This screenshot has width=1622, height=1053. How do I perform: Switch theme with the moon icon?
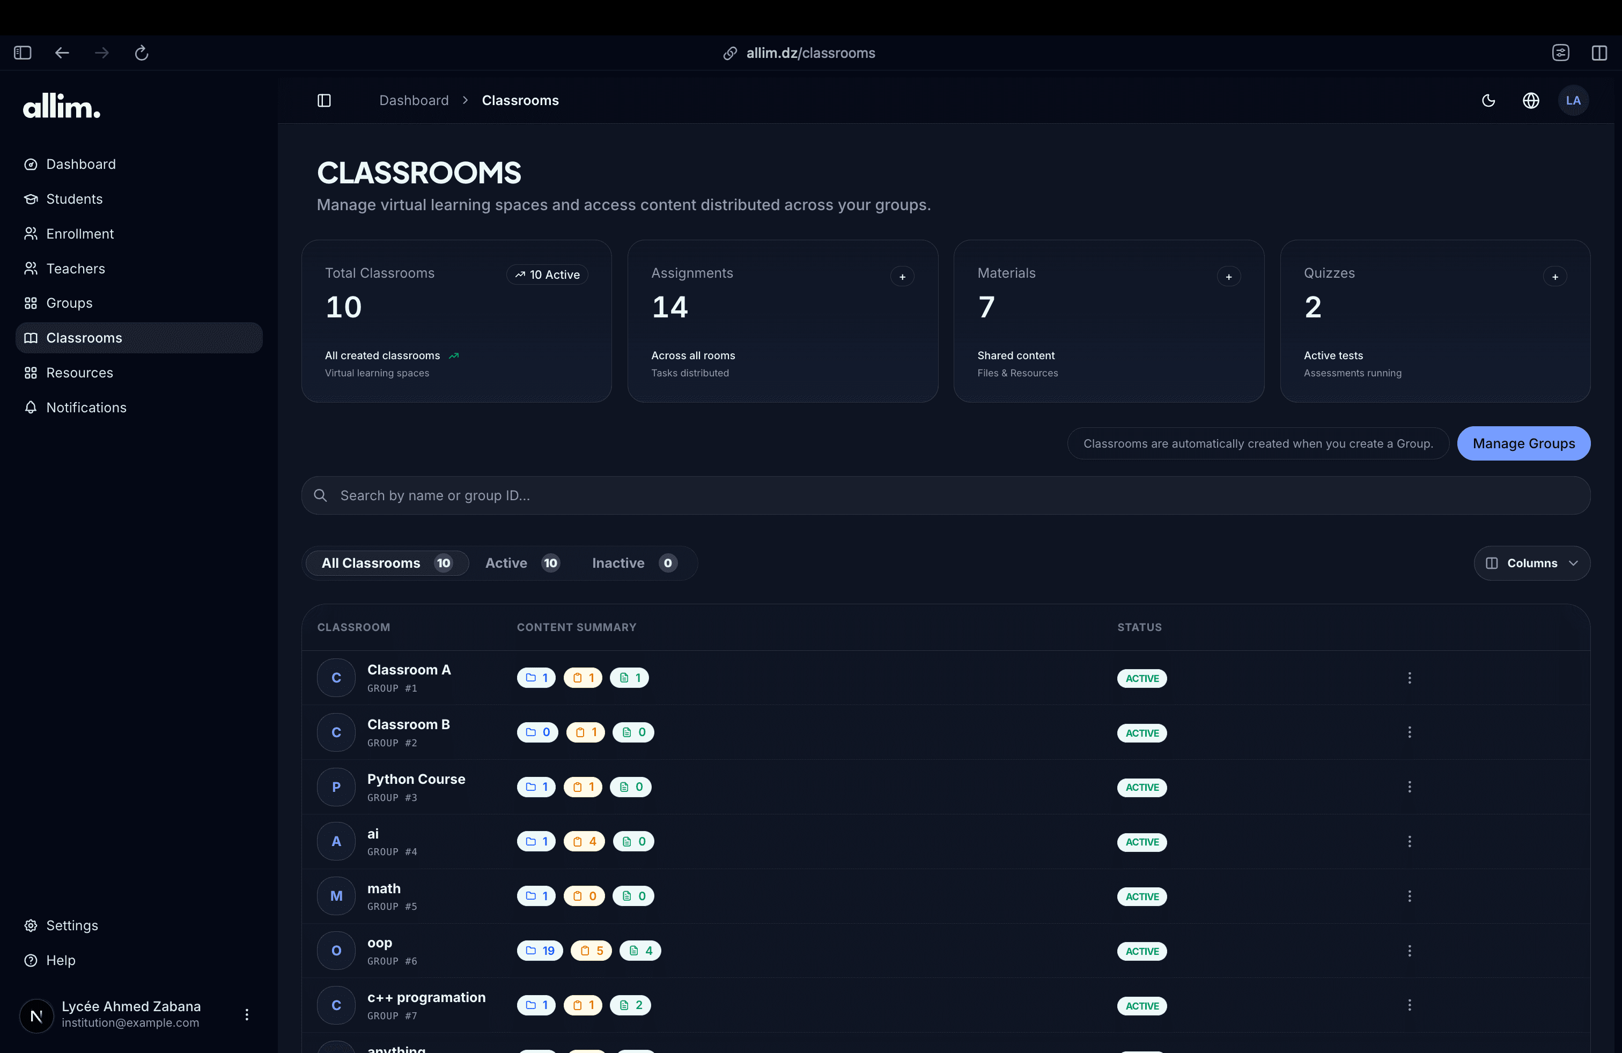1488,100
